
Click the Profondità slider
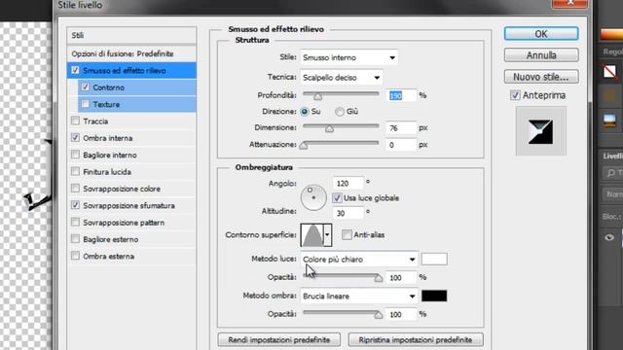click(x=341, y=95)
